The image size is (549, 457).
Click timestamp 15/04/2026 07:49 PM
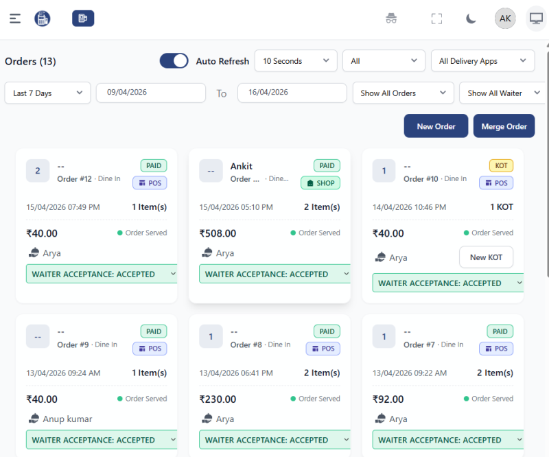pos(63,207)
